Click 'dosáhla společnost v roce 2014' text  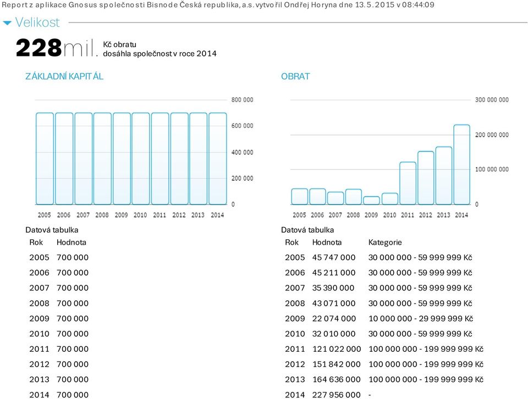click(x=159, y=53)
